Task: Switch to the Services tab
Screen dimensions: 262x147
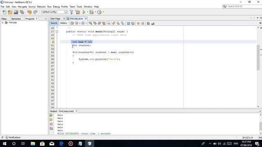Action: point(16,19)
